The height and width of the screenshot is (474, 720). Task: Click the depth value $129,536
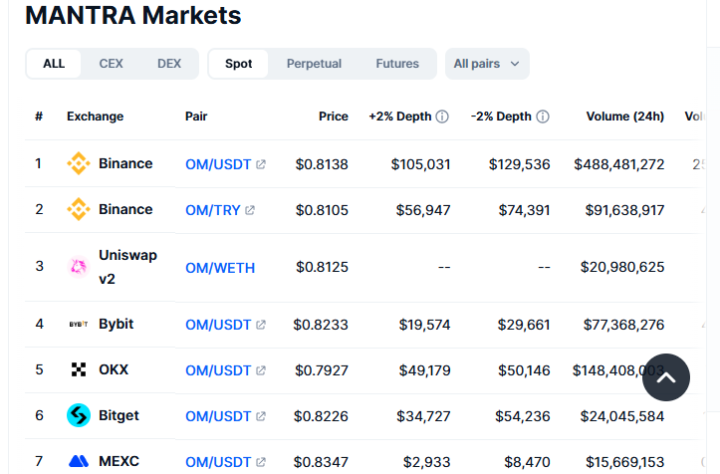coord(520,164)
